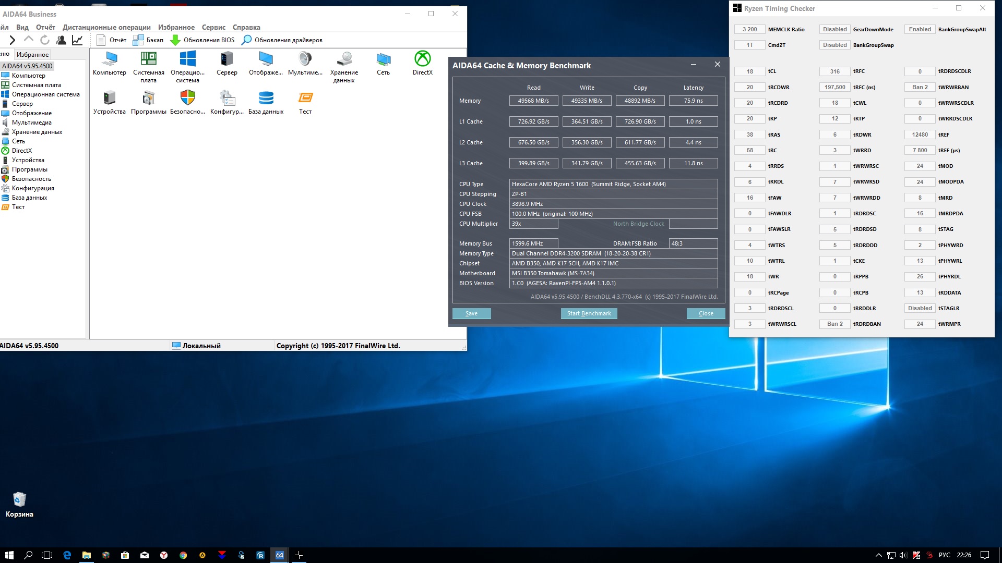Open the Сервис menu
Viewport: 1002px width, 563px height.
point(213,27)
